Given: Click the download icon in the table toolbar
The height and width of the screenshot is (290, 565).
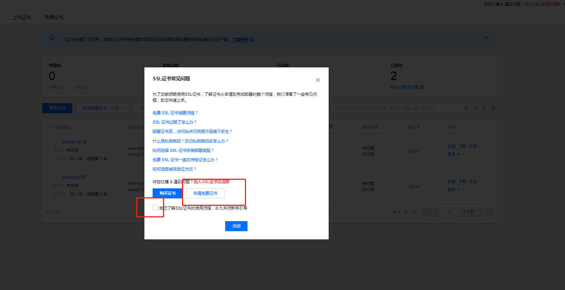Looking at the screenshot, I should tap(484, 108).
